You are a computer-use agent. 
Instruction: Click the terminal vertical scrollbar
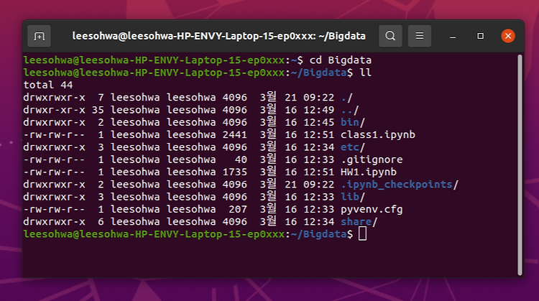point(520,165)
